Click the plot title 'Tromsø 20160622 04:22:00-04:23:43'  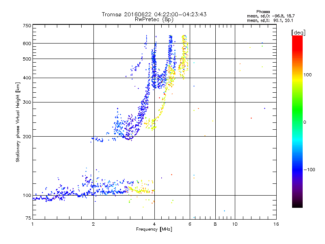coord(154,14)
